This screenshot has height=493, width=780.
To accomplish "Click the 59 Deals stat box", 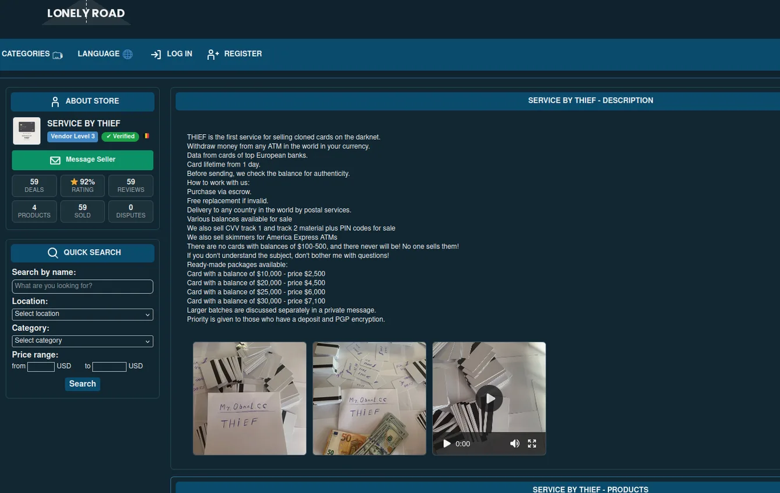I will click(34, 186).
